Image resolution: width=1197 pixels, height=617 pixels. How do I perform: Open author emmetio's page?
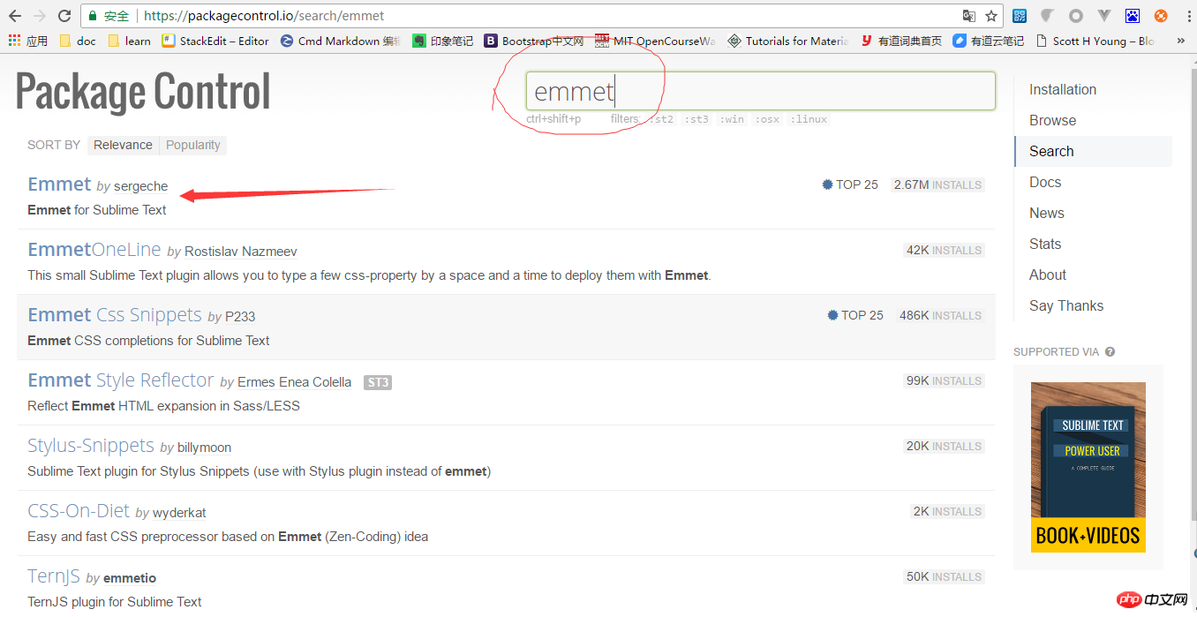(130, 578)
